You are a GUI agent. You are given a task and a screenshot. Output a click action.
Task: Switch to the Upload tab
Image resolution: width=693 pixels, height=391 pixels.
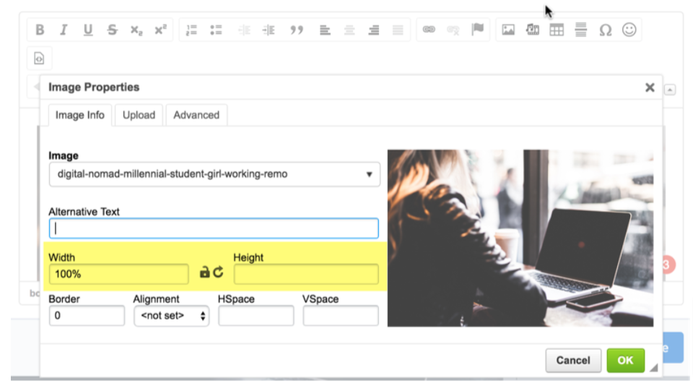click(139, 115)
